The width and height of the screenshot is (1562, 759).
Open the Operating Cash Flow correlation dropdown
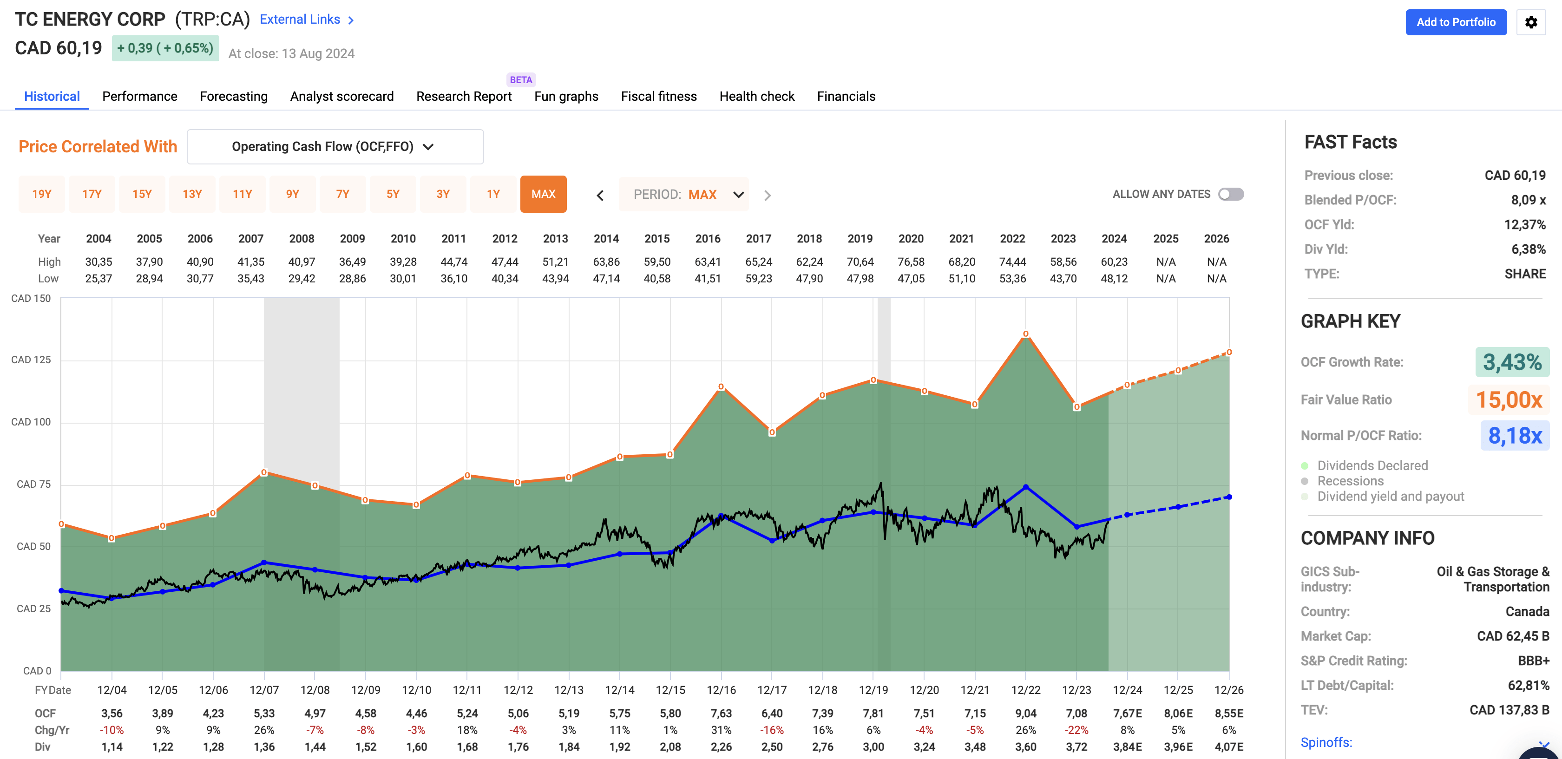pos(335,147)
